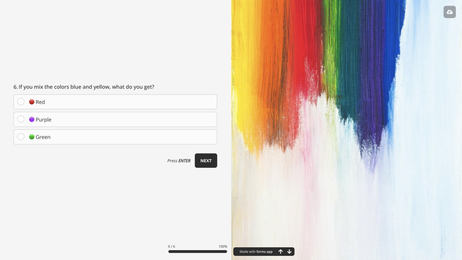Click the green circle emoji
This screenshot has width=462, height=260.
pyautogui.click(x=31, y=137)
